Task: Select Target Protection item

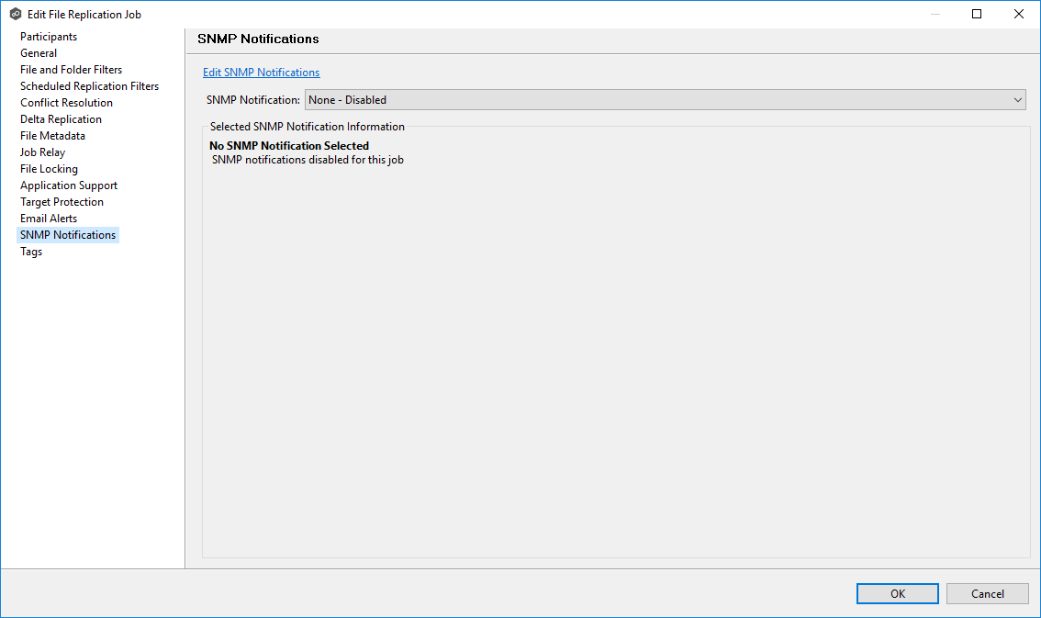Action: (62, 202)
